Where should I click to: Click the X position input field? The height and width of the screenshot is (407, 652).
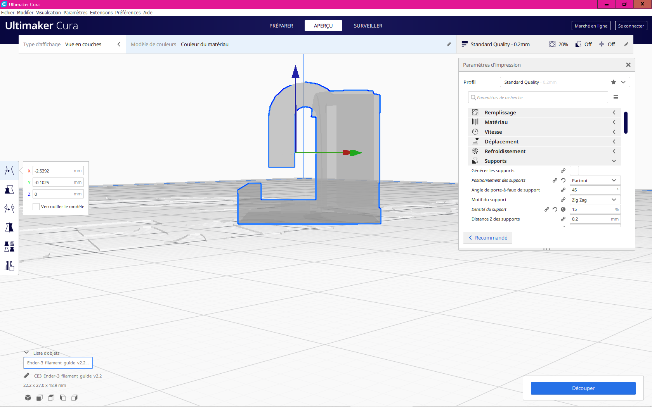click(58, 171)
